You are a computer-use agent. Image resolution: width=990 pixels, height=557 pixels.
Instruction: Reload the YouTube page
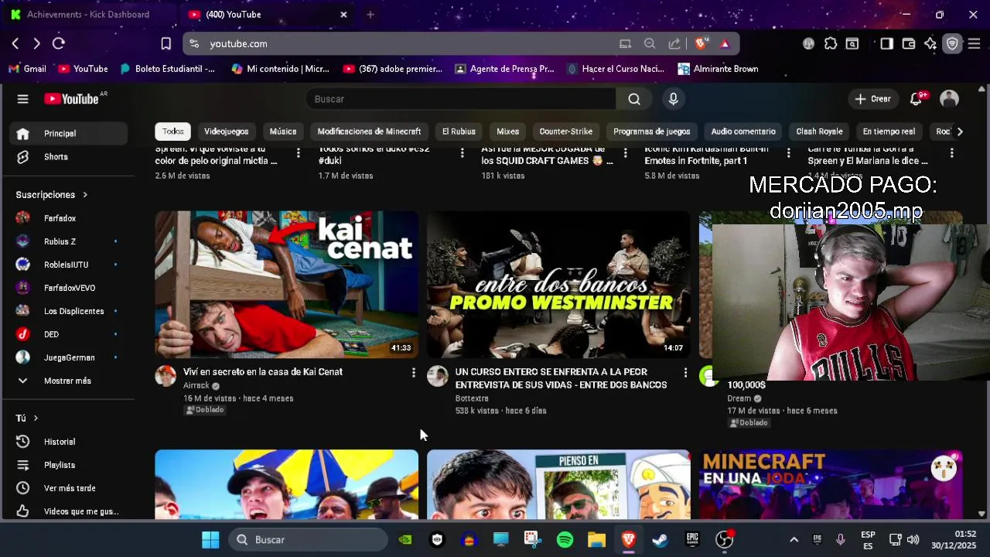[59, 44]
